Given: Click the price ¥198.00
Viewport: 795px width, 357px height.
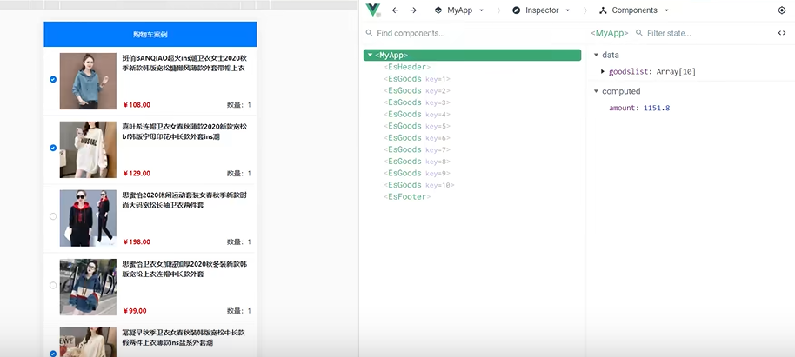Looking at the screenshot, I should tap(137, 242).
